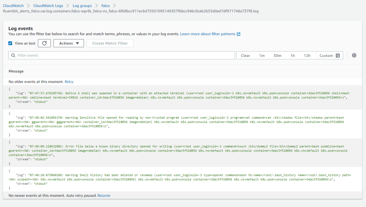Focus the Filter events search field

pyautogui.click(x=122, y=55)
